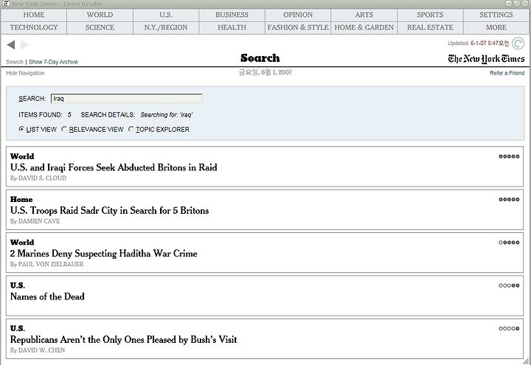Open the SETTINGS tab
531x365 pixels.
[x=496, y=15]
